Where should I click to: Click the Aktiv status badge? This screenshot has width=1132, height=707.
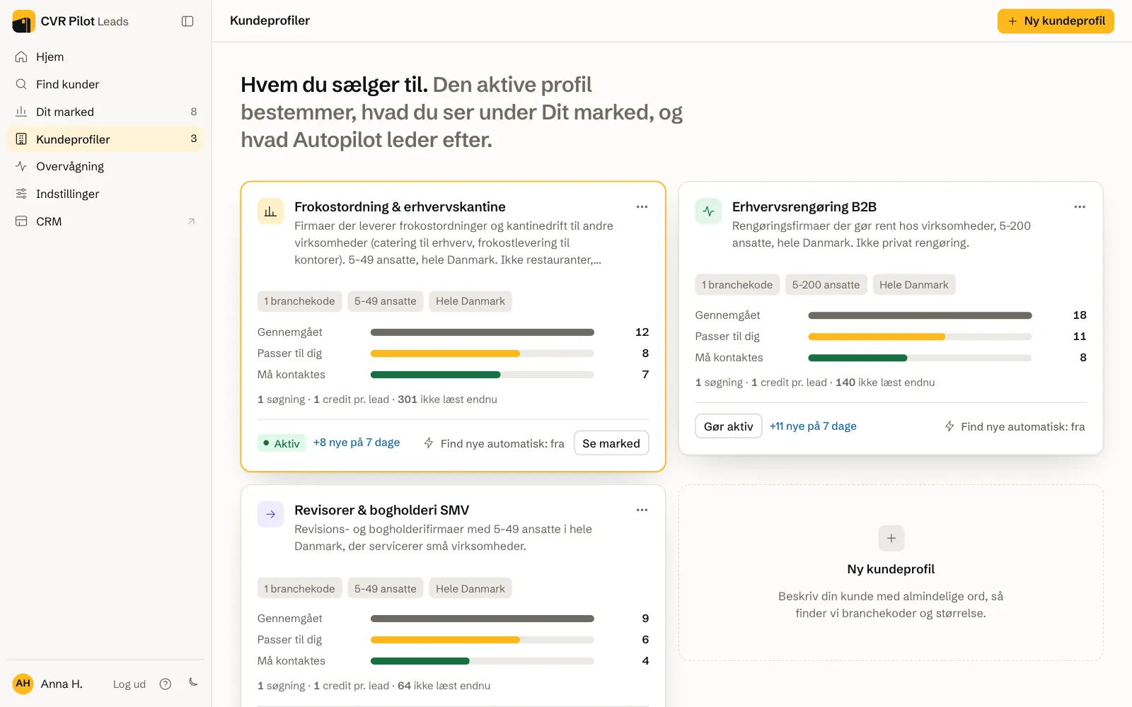tap(282, 443)
